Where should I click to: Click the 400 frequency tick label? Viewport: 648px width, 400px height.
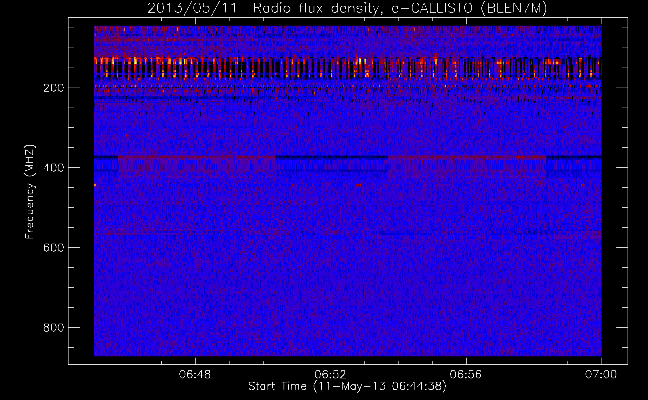coord(54,168)
